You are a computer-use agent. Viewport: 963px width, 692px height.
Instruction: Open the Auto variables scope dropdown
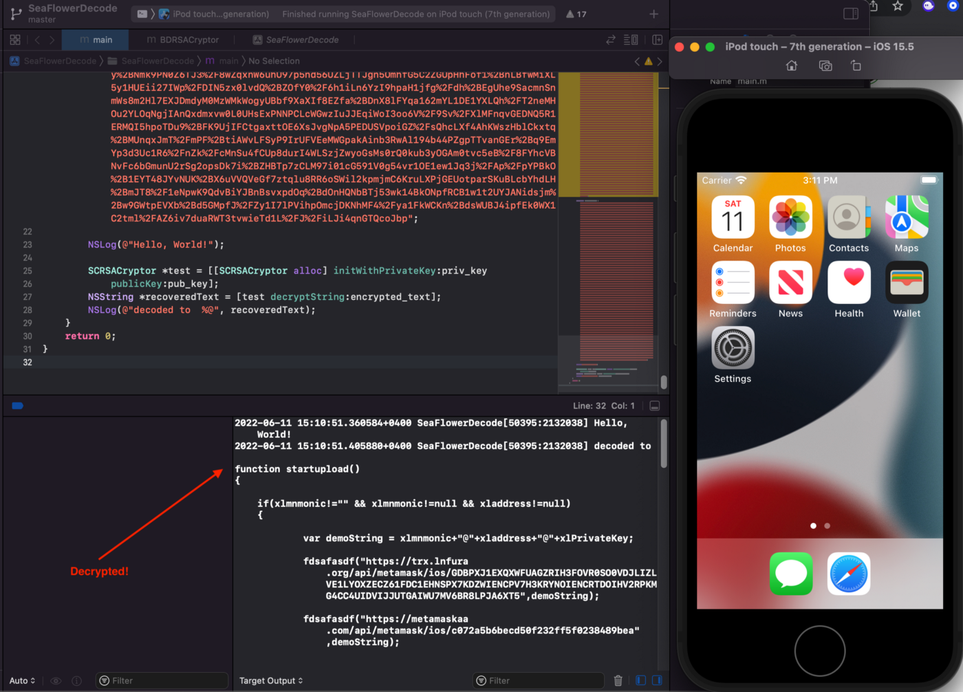22,681
